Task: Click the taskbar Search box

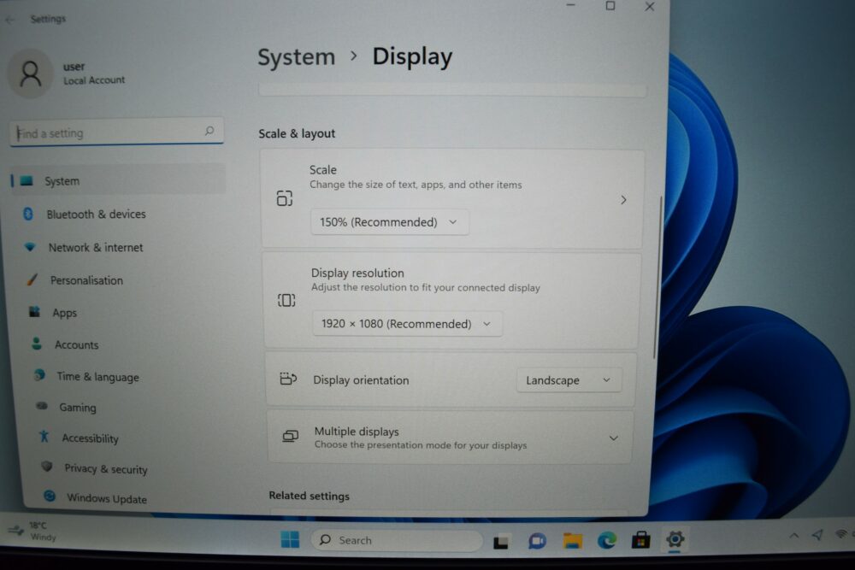Action: [397, 540]
